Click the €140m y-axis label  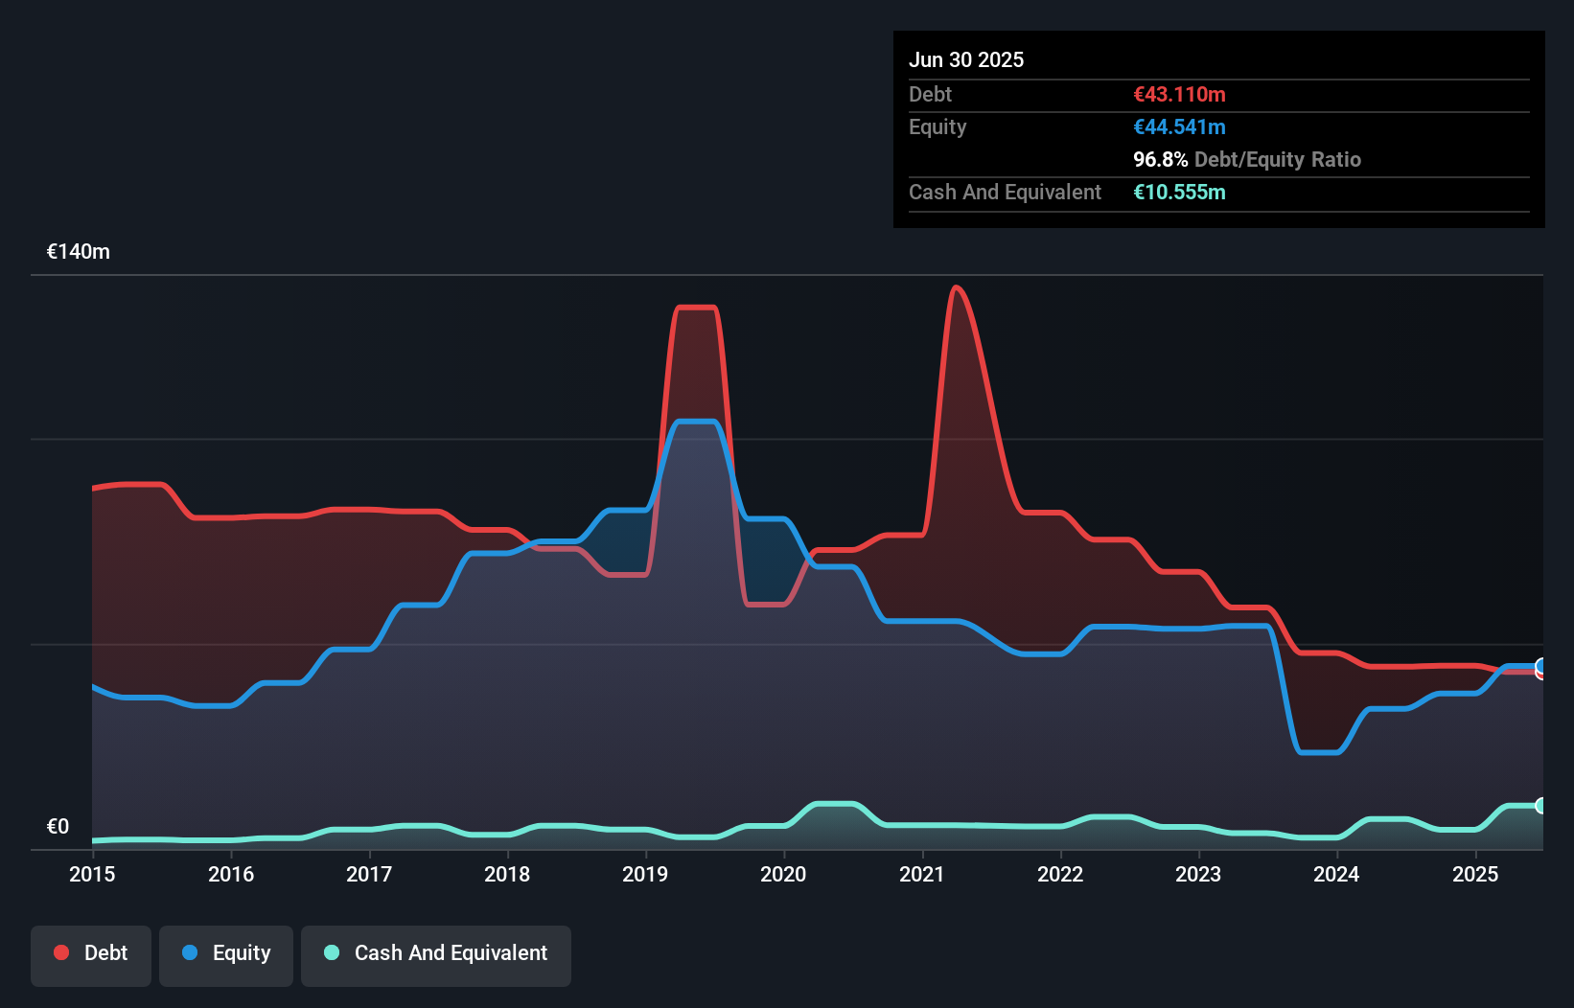click(79, 252)
